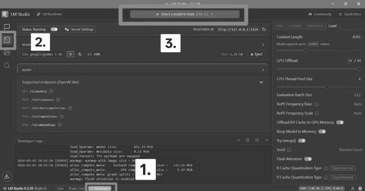Check the Seed checkbox
The image size is (365, 191).
[289, 150]
